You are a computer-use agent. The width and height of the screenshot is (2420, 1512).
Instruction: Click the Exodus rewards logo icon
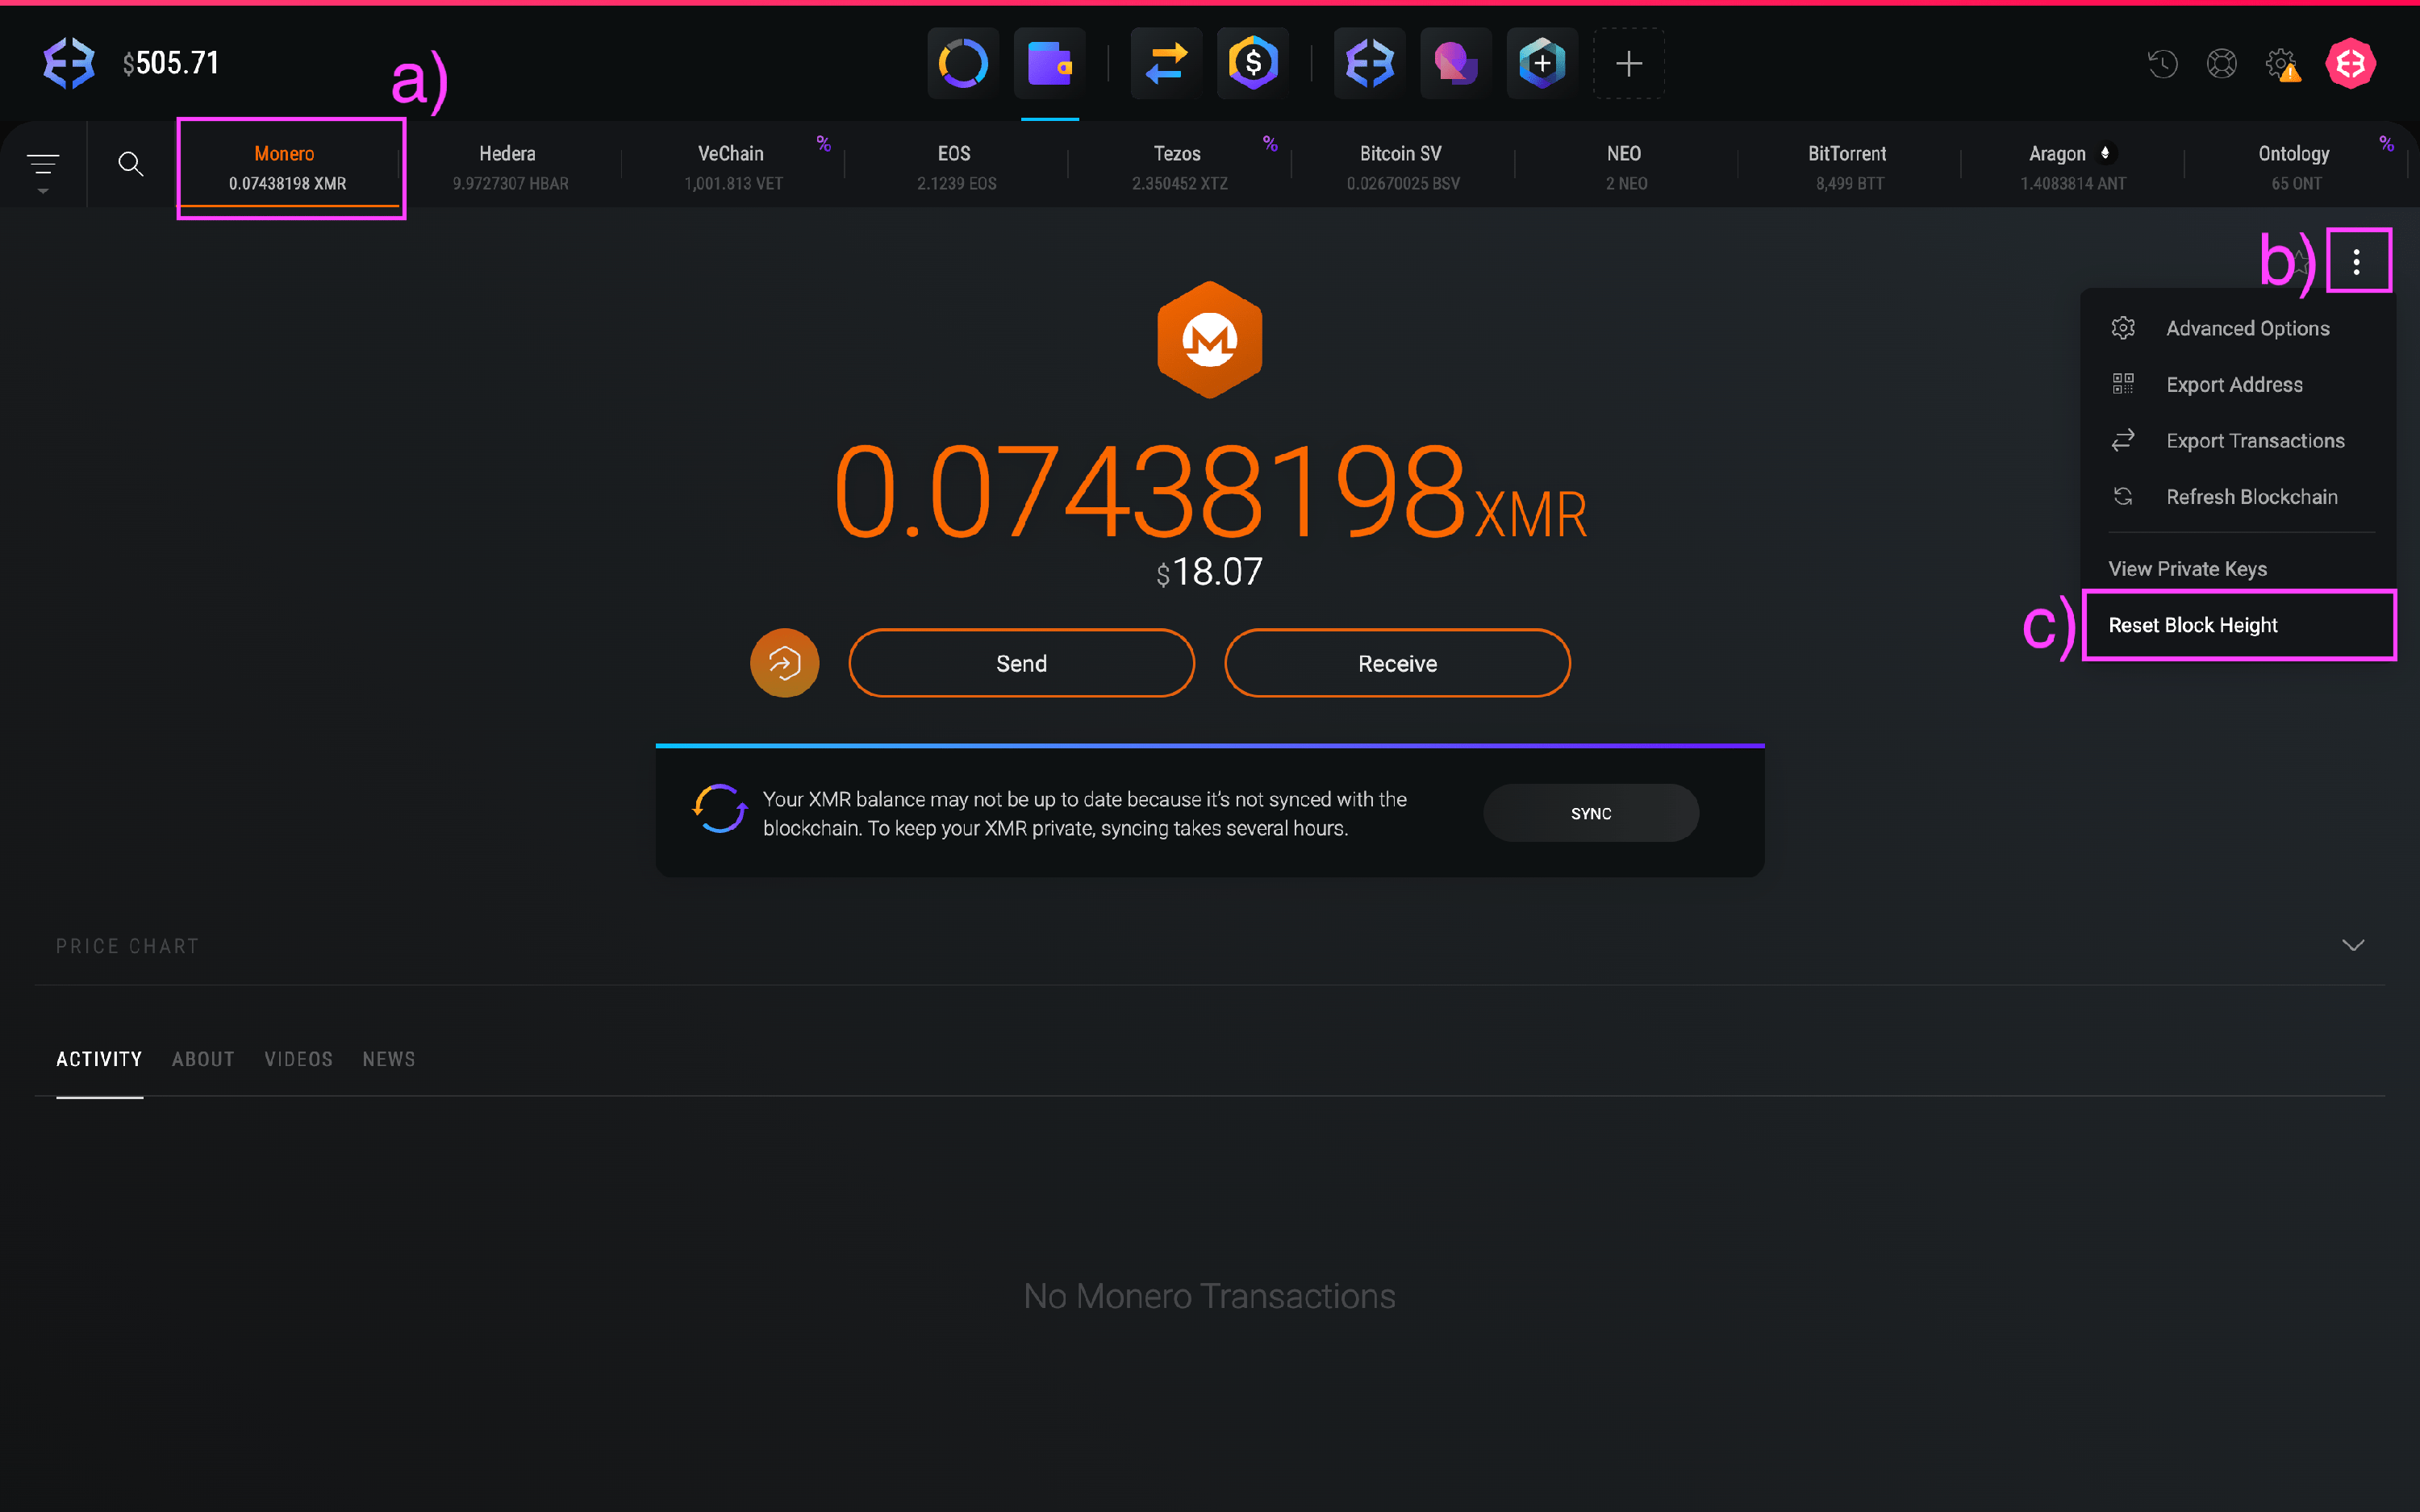point(1368,63)
